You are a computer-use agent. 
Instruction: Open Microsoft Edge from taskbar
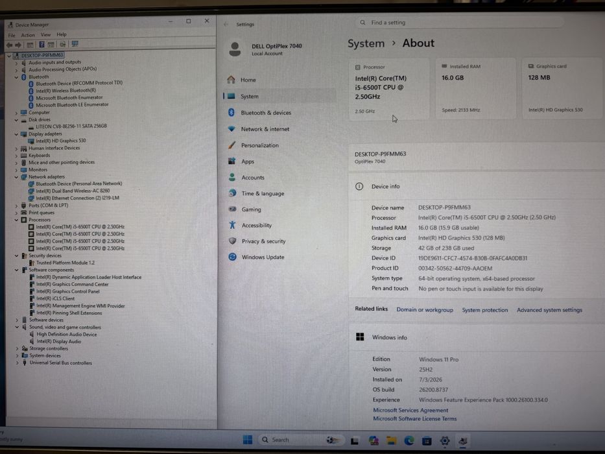[x=409, y=440]
